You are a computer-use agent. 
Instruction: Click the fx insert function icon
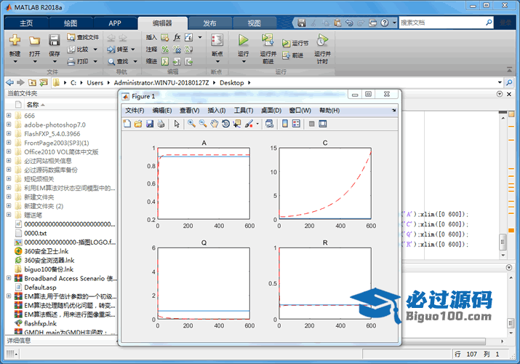point(177,37)
